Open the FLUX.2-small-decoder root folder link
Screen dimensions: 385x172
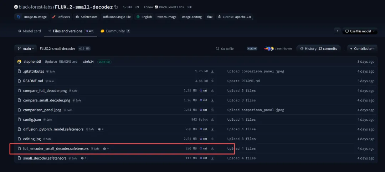tap(57, 48)
